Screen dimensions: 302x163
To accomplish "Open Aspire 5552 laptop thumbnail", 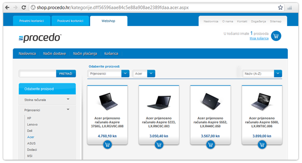I will 210,101.
